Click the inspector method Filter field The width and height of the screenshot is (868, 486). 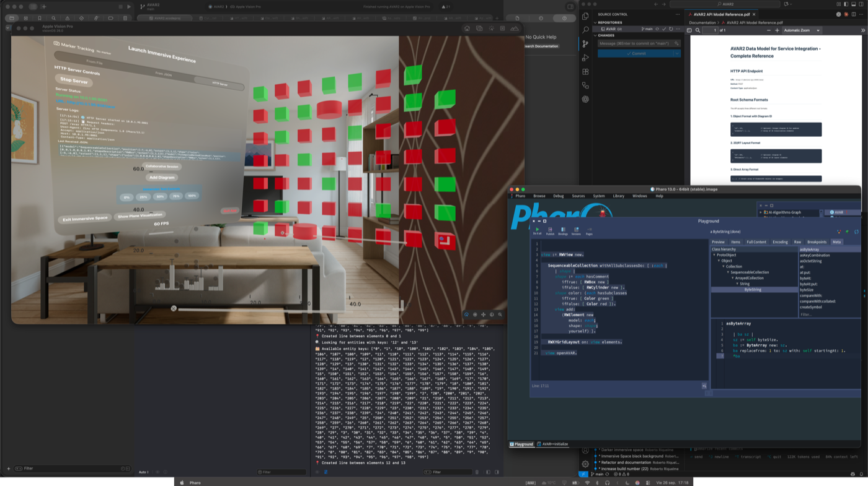(829, 315)
